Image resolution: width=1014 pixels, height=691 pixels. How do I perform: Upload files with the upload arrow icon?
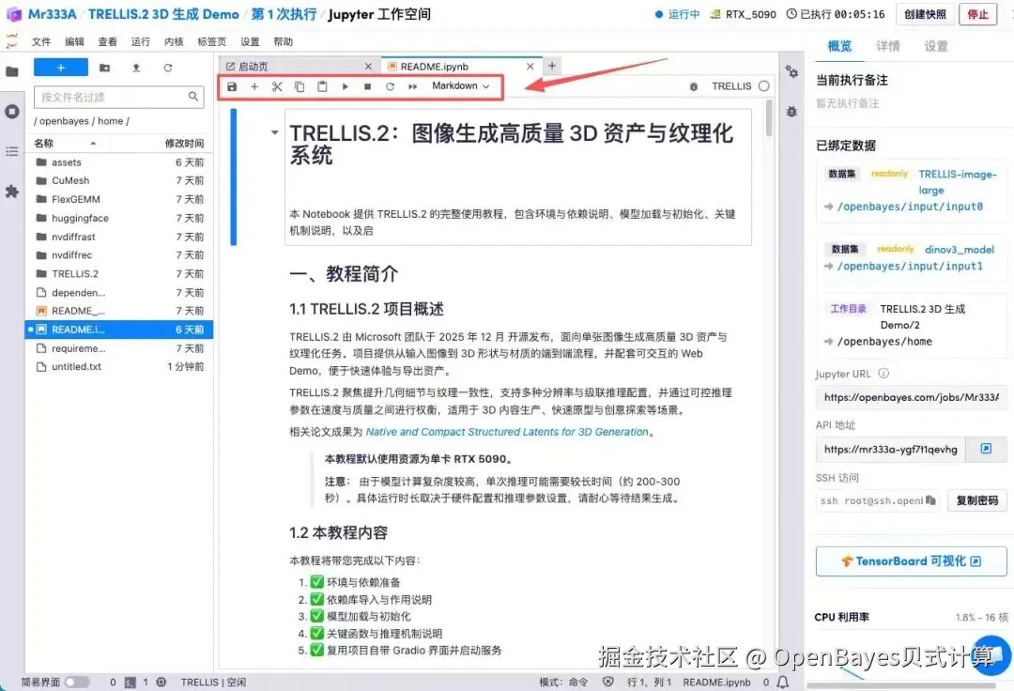click(x=136, y=68)
